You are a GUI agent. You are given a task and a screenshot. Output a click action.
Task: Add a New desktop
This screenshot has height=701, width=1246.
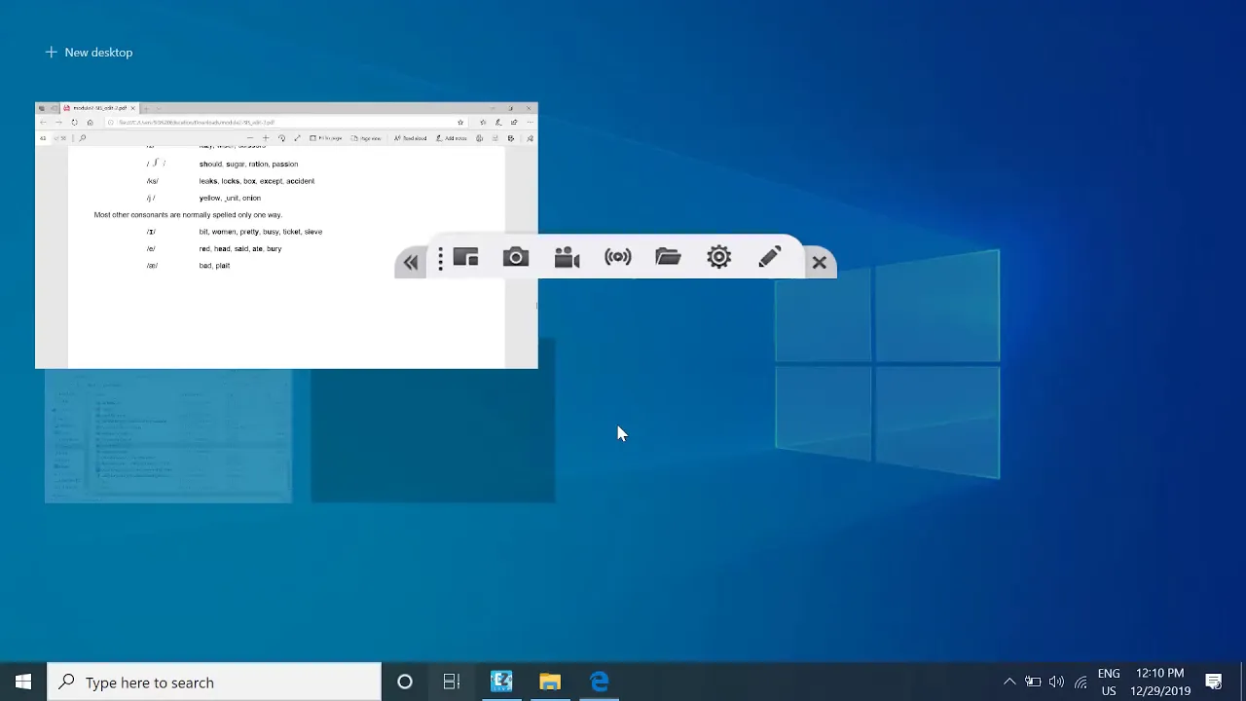[89, 53]
